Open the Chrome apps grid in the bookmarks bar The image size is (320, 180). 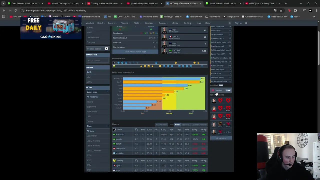click(x=3, y=16)
